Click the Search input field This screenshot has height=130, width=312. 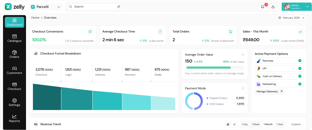(95, 7)
